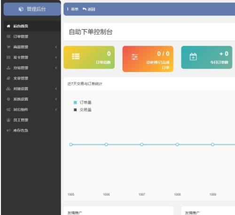235x215 pixels.
Task: Toggle the 交易量 series in the chart legend
Action: pos(82,110)
